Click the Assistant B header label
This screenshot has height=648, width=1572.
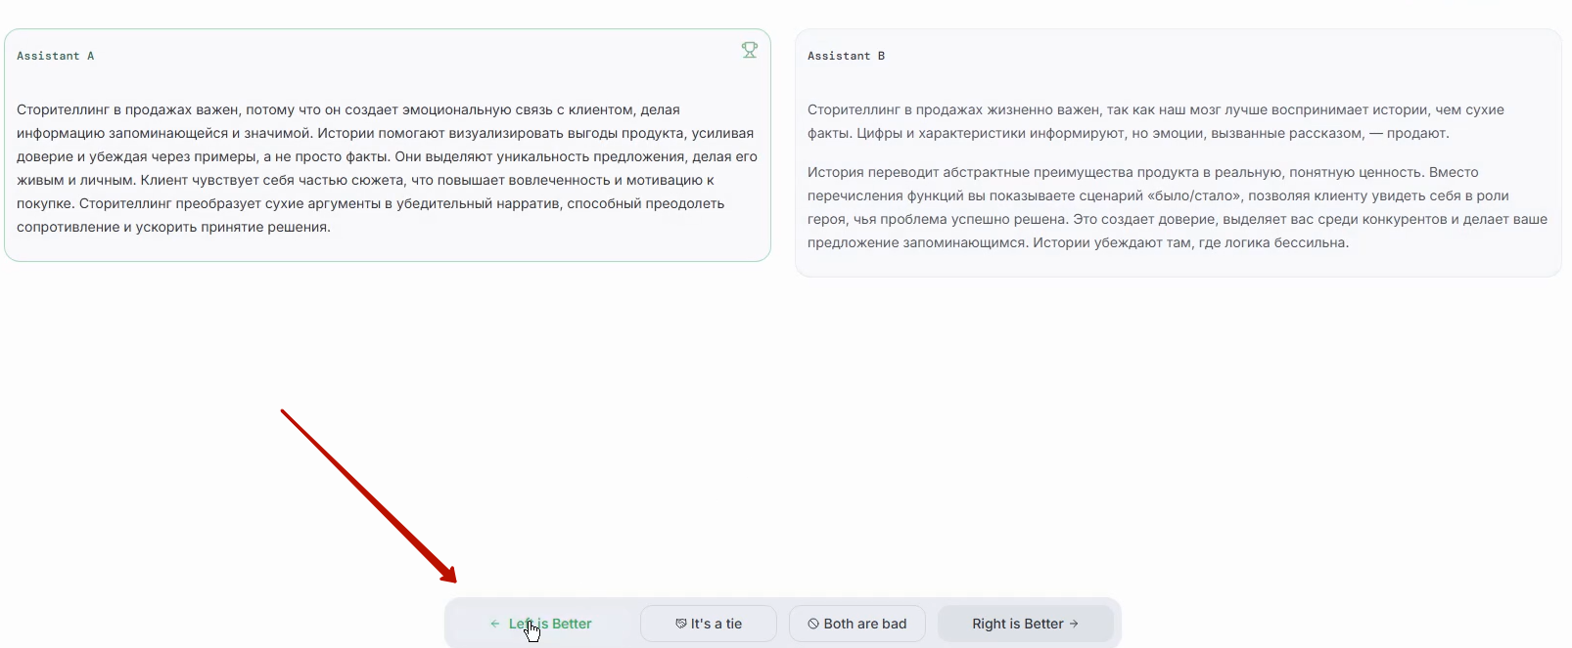pos(846,56)
